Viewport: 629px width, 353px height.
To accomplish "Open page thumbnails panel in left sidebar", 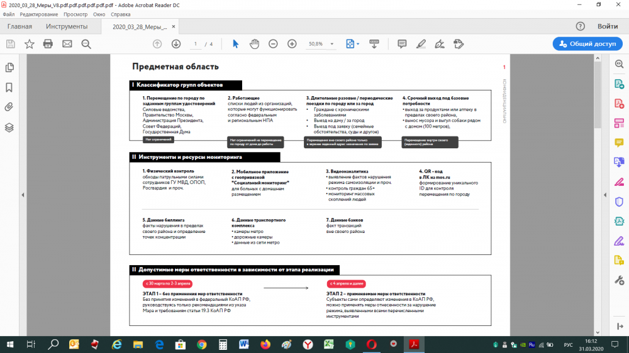I will tap(9, 68).
